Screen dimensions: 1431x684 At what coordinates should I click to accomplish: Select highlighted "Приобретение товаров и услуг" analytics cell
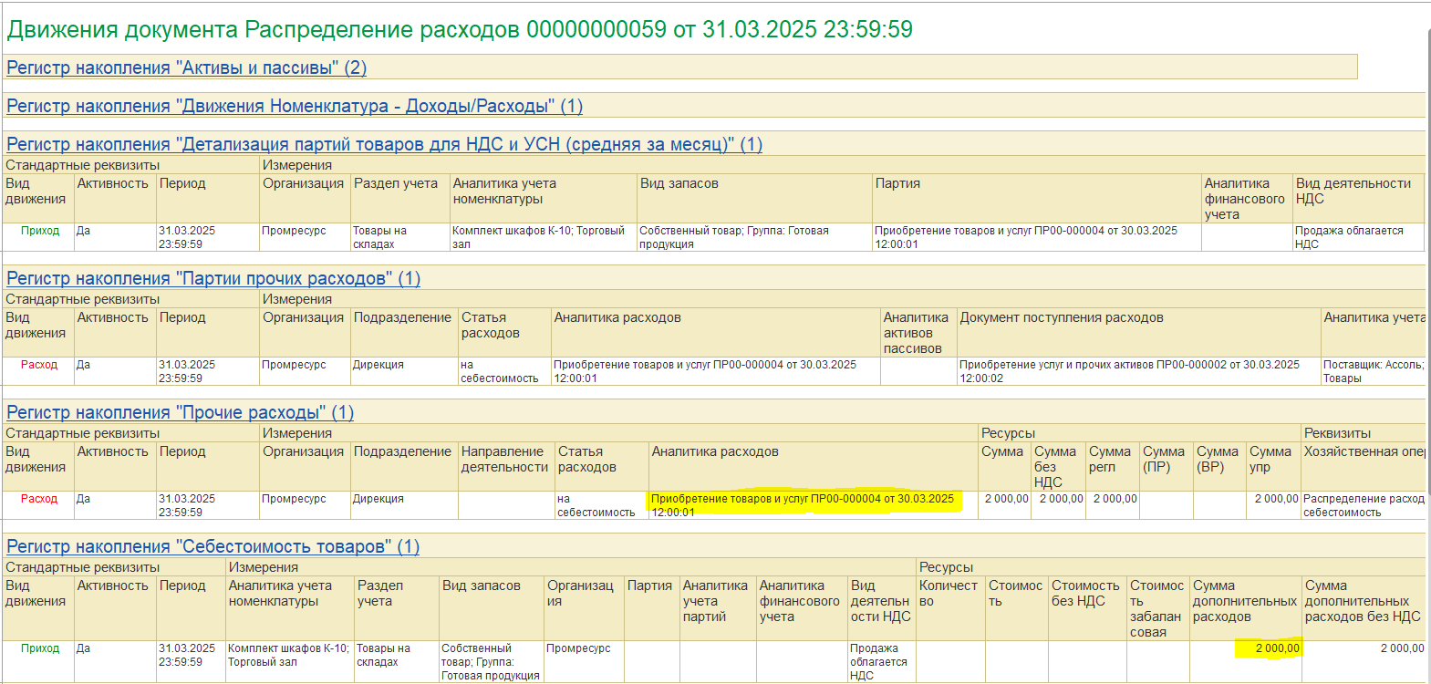802,500
